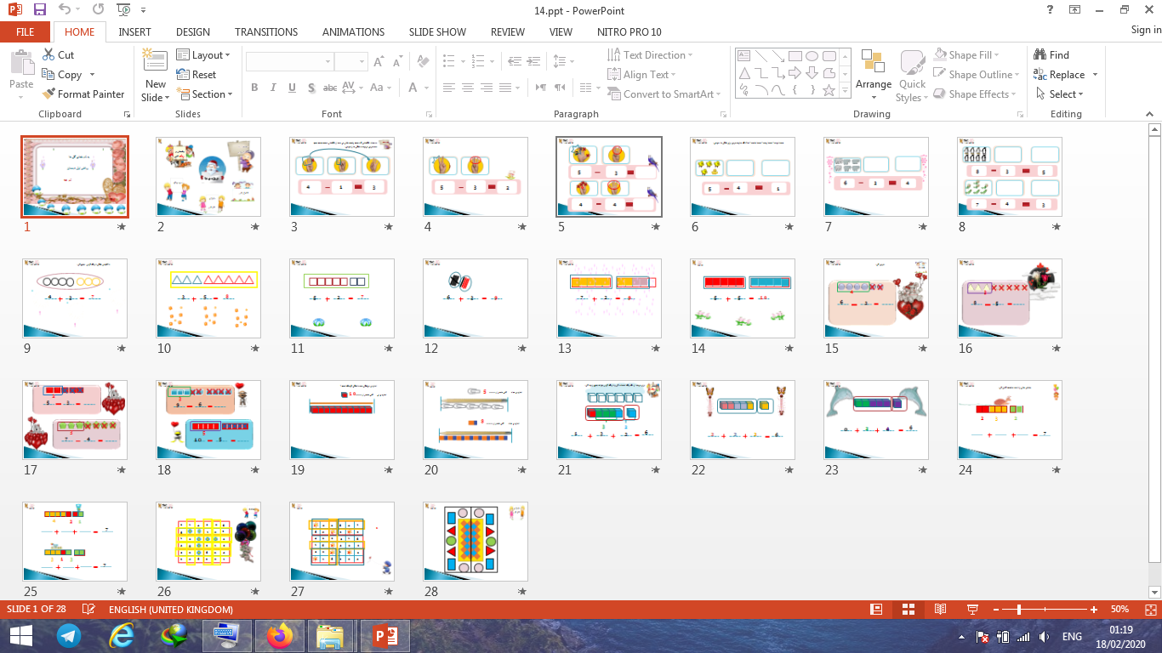Open the Section dropdown menu
Viewport: 1162px width, 653px height.
[x=205, y=94]
